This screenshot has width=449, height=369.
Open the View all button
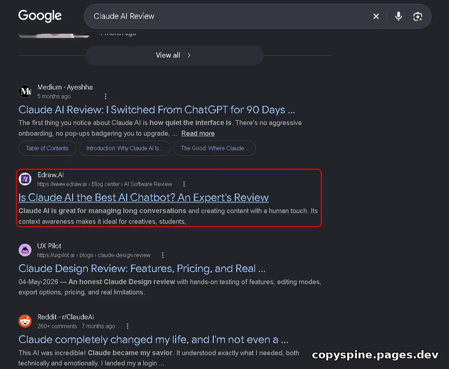click(175, 55)
